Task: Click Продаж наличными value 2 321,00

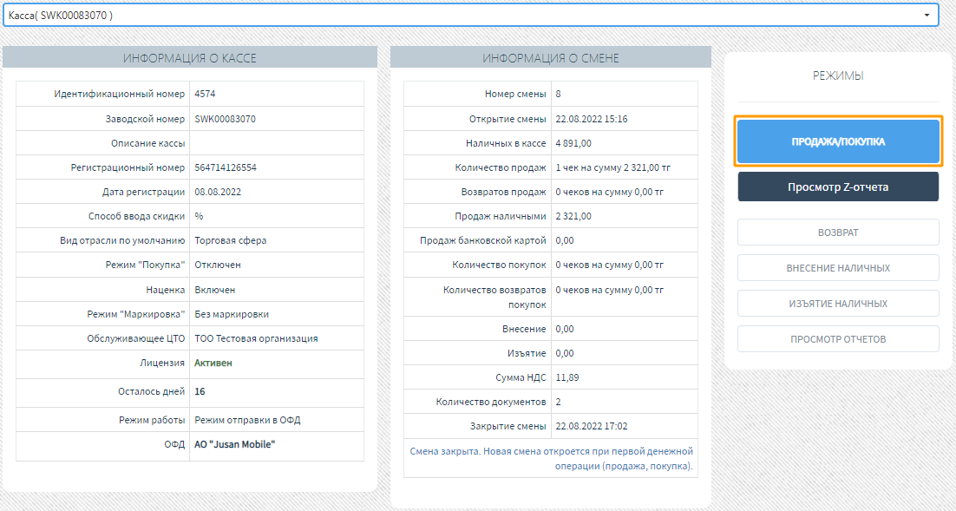Action: pos(573,216)
